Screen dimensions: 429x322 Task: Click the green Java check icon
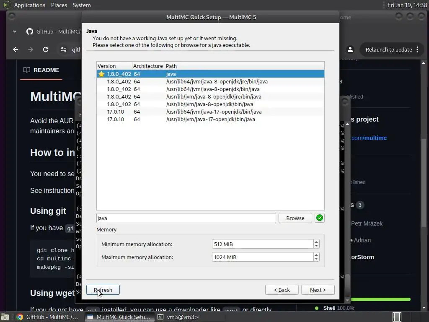[x=320, y=218]
